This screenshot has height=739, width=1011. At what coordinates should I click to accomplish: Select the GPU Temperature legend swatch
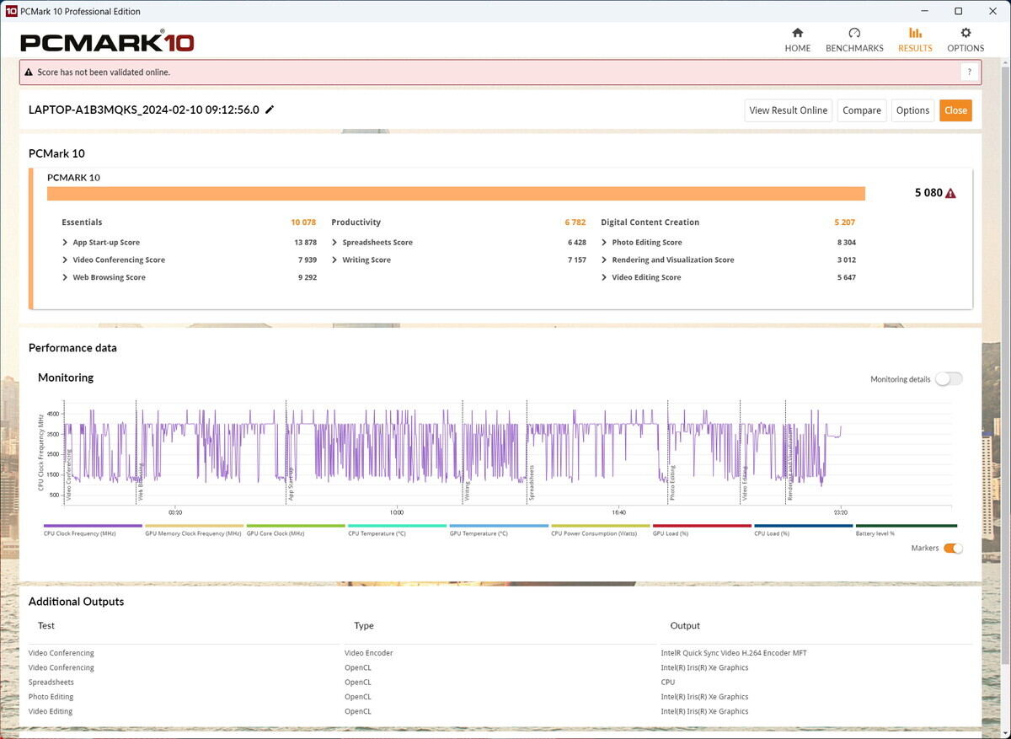tap(499, 526)
